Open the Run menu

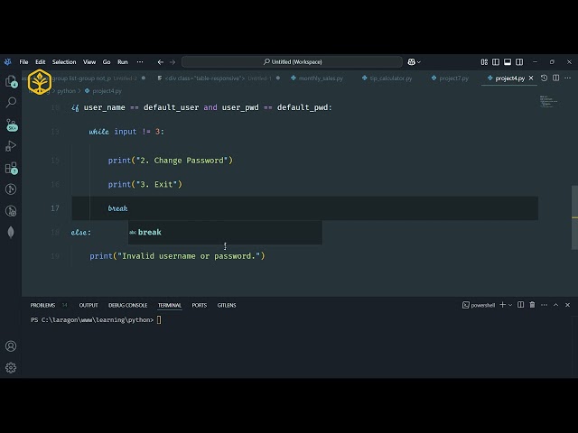coord(123,62)
